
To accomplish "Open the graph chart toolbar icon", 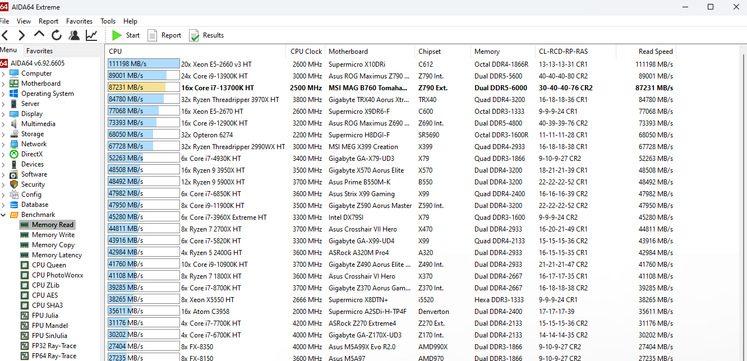I will [x=91, y=35].
